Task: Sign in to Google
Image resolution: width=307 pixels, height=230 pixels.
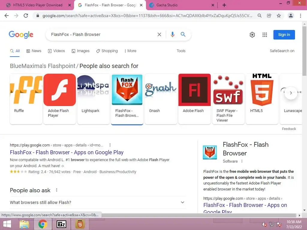Action: click(x=284, y=35)
